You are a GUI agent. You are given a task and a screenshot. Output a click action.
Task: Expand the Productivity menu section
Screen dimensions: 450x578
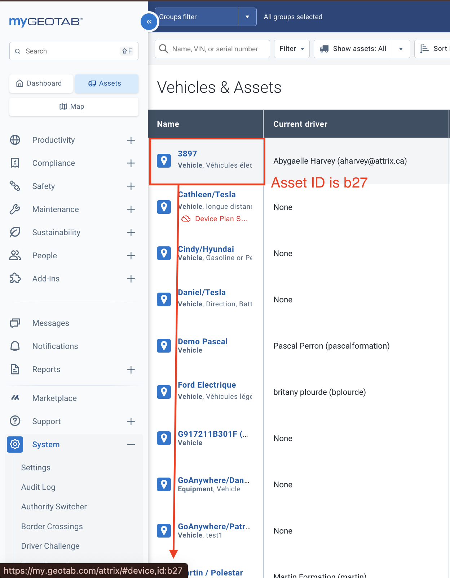click(131, 140)
